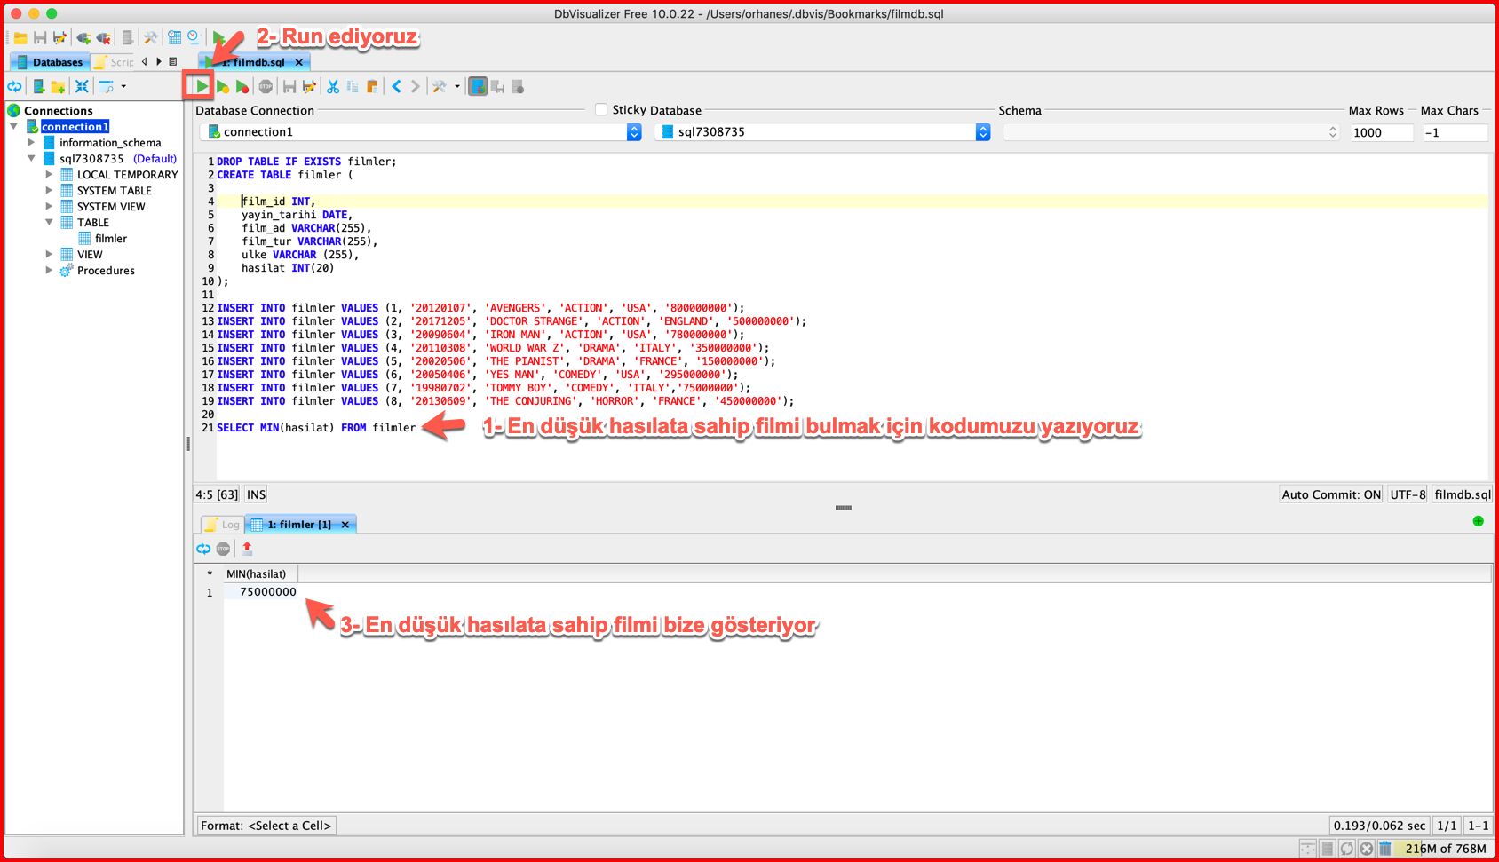The height and width of the screenshot is (862, 1499).
Task: Click the export result red arrow icon
Action: (248, 549)
